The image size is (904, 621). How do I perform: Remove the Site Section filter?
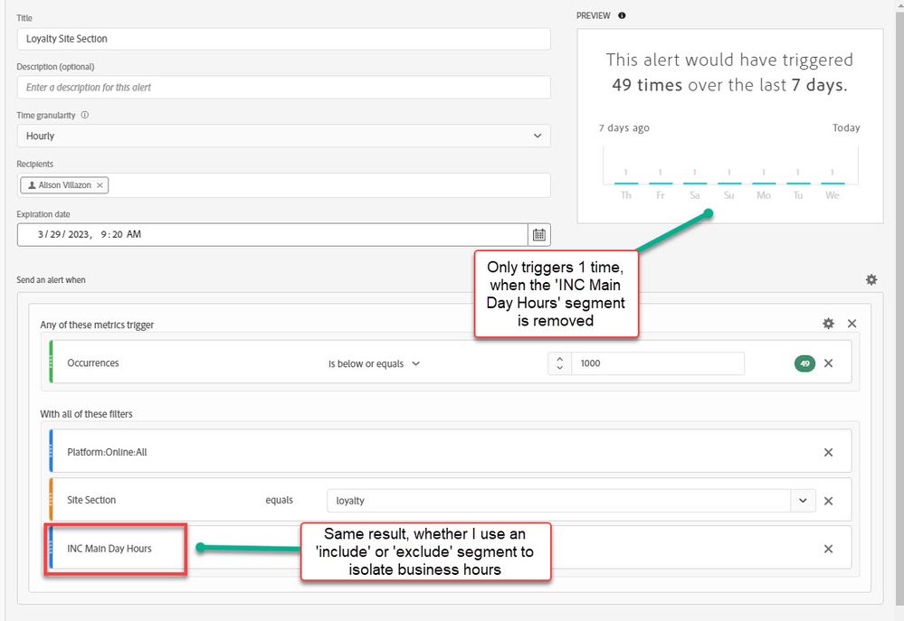828,501
